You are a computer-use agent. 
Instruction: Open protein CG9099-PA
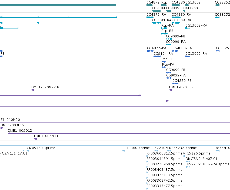(x=176, y=75)
